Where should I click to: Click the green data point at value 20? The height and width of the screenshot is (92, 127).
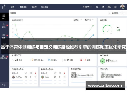[x=15, y=24]
